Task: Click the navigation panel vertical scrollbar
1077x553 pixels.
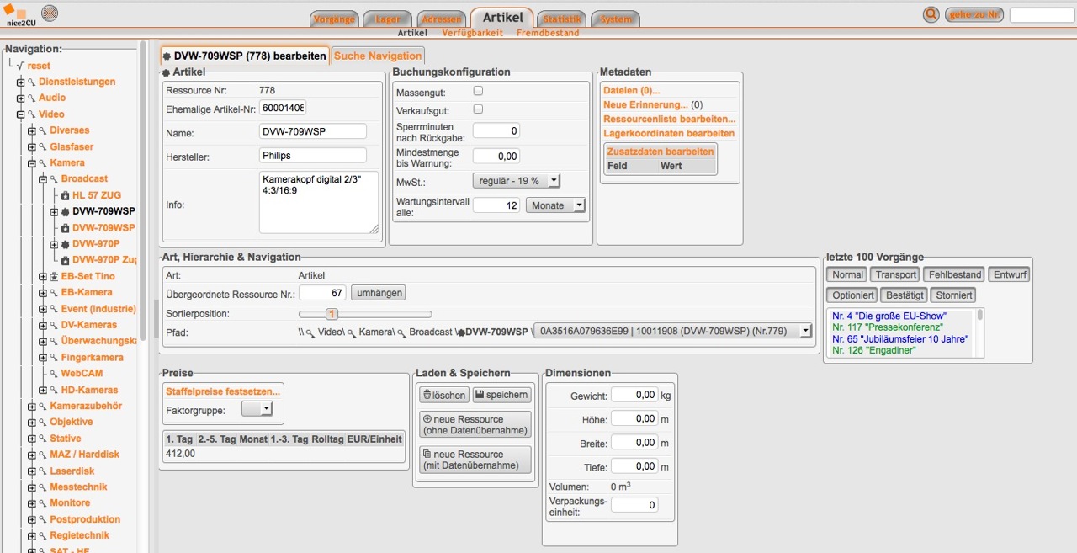Action: pyautogui.click(x=143, y=190)
